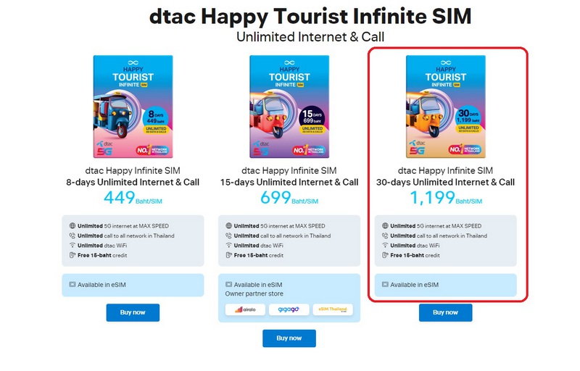Click the free credit icon in 8-days plan

coord(72,255)
